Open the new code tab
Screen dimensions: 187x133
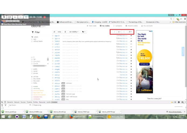tap(91, 26)
